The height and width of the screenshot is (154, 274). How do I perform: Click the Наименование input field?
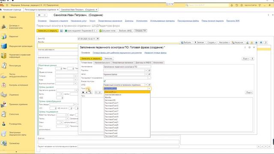click(x=127, y=67)
